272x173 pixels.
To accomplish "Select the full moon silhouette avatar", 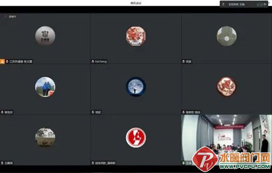I will pos(136,87).
